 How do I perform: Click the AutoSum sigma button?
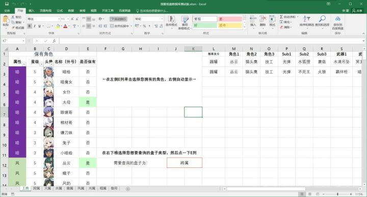point(287,17)
